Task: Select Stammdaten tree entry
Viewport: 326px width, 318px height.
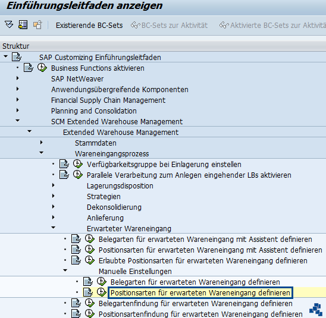Action: tap(96, 143)
